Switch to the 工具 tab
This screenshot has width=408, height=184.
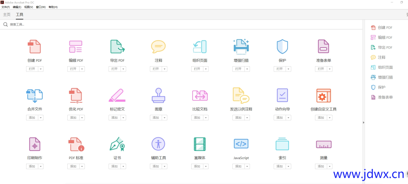click(x=20, y=15)
